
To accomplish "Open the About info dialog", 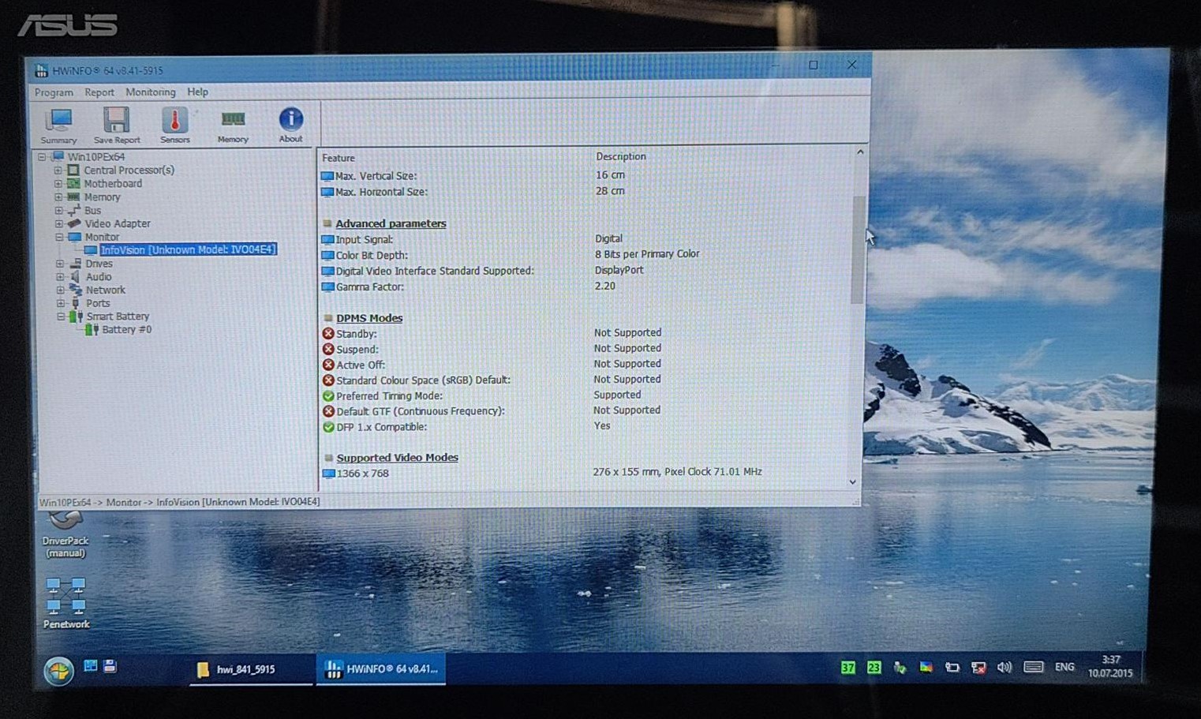I will click(x=290, y=125).
